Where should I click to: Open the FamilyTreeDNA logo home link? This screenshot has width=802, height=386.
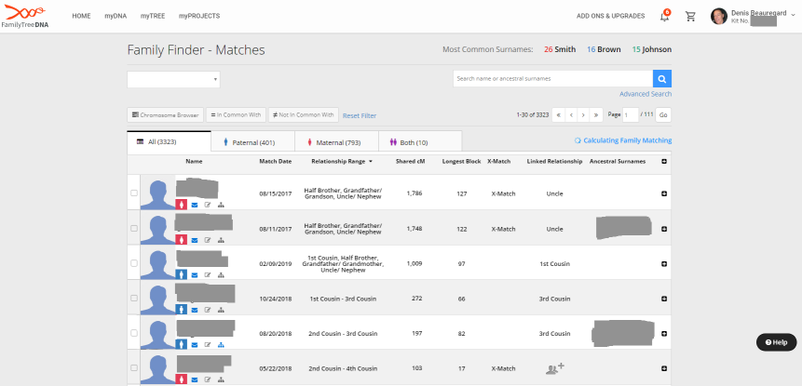tap(25, 16)
